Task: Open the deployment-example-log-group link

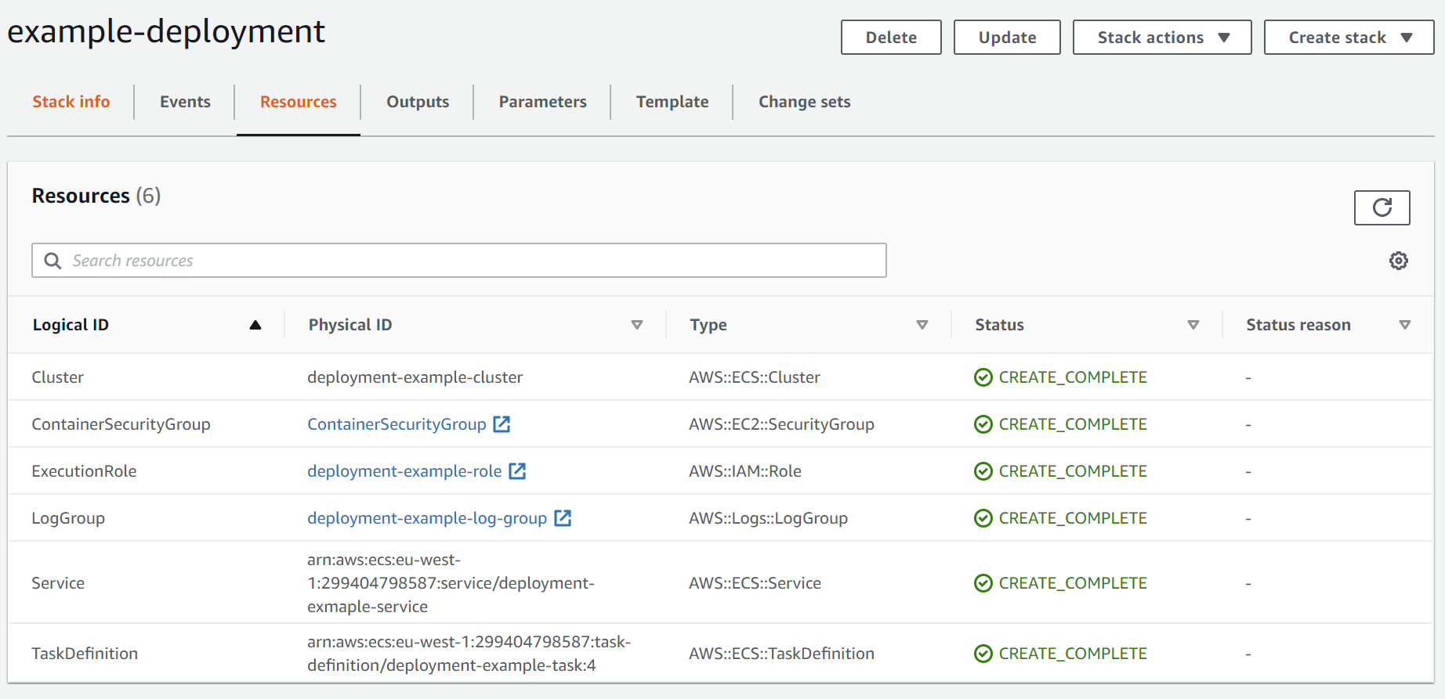Action: pyautogui.click(x=426, y=518)
